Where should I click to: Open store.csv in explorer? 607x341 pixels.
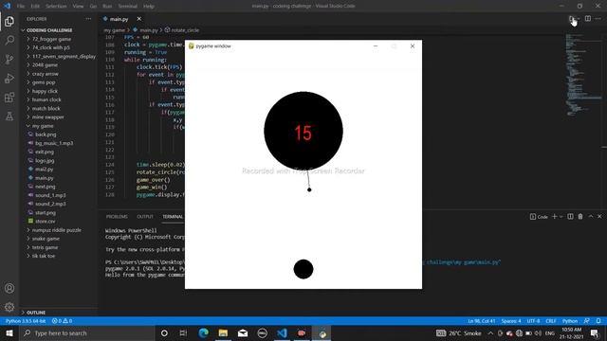(45, 221)
